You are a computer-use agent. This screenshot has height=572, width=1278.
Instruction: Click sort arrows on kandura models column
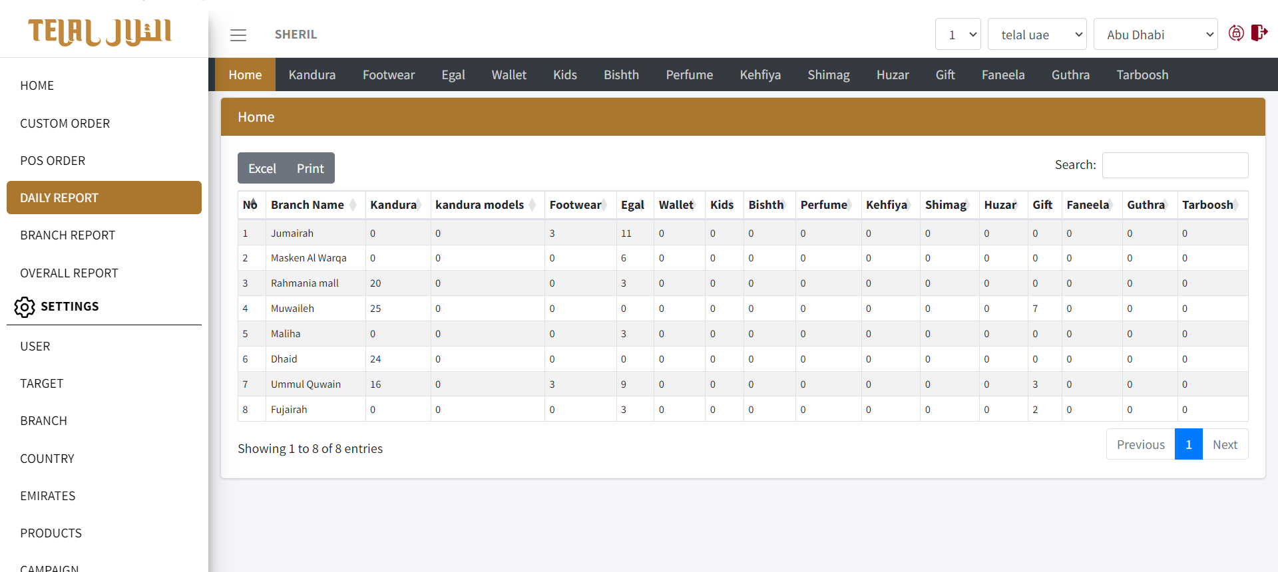(532, 205)
